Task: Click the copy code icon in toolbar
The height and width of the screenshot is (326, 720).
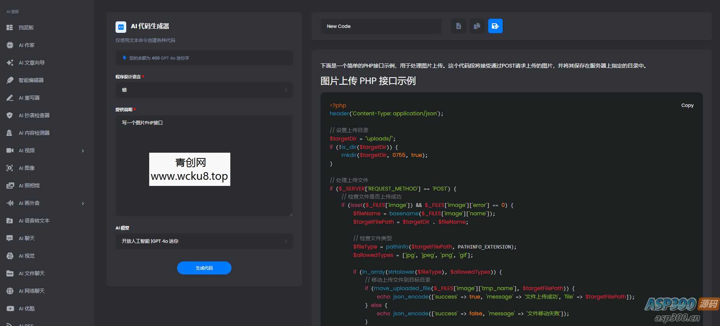Action: [477, 26]
